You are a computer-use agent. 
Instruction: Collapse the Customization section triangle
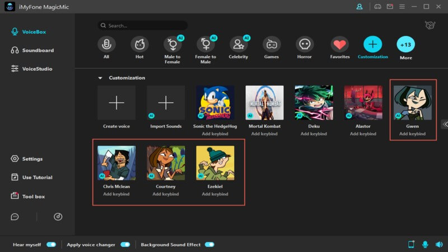point(100,78)
